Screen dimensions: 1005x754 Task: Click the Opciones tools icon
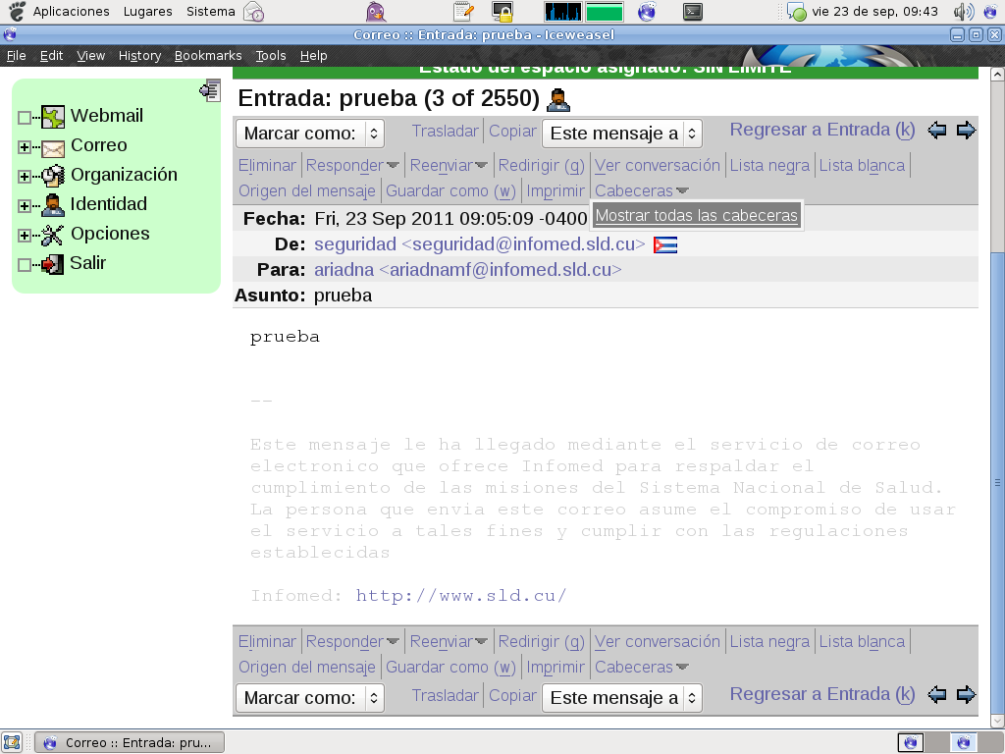pos(53,235)
